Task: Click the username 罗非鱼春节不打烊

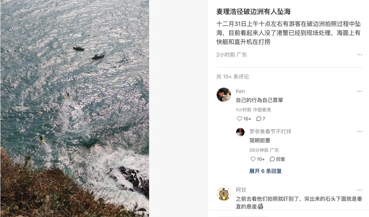Action: pos(270,132)
